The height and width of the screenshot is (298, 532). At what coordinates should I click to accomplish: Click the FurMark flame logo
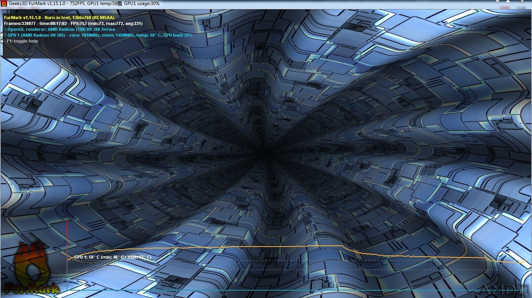pyautogui.click(x=33, y=268)
